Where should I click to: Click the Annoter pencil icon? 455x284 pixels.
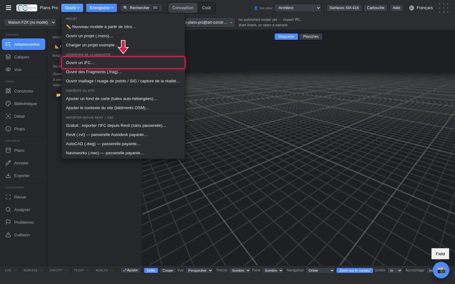click(8, 163)
